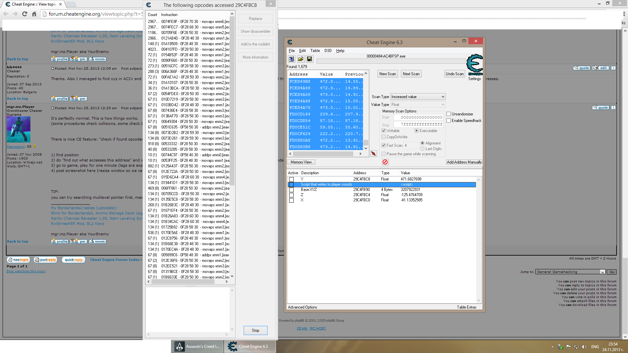
Task: Click the Next Scan button icon
Action: tap(410, 73)
